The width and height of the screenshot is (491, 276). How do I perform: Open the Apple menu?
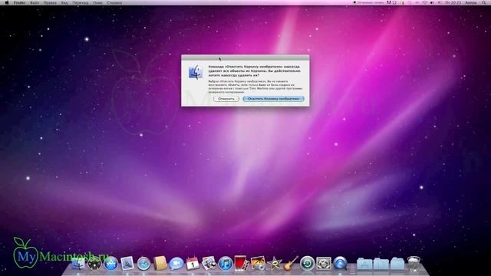pos(7,2)
